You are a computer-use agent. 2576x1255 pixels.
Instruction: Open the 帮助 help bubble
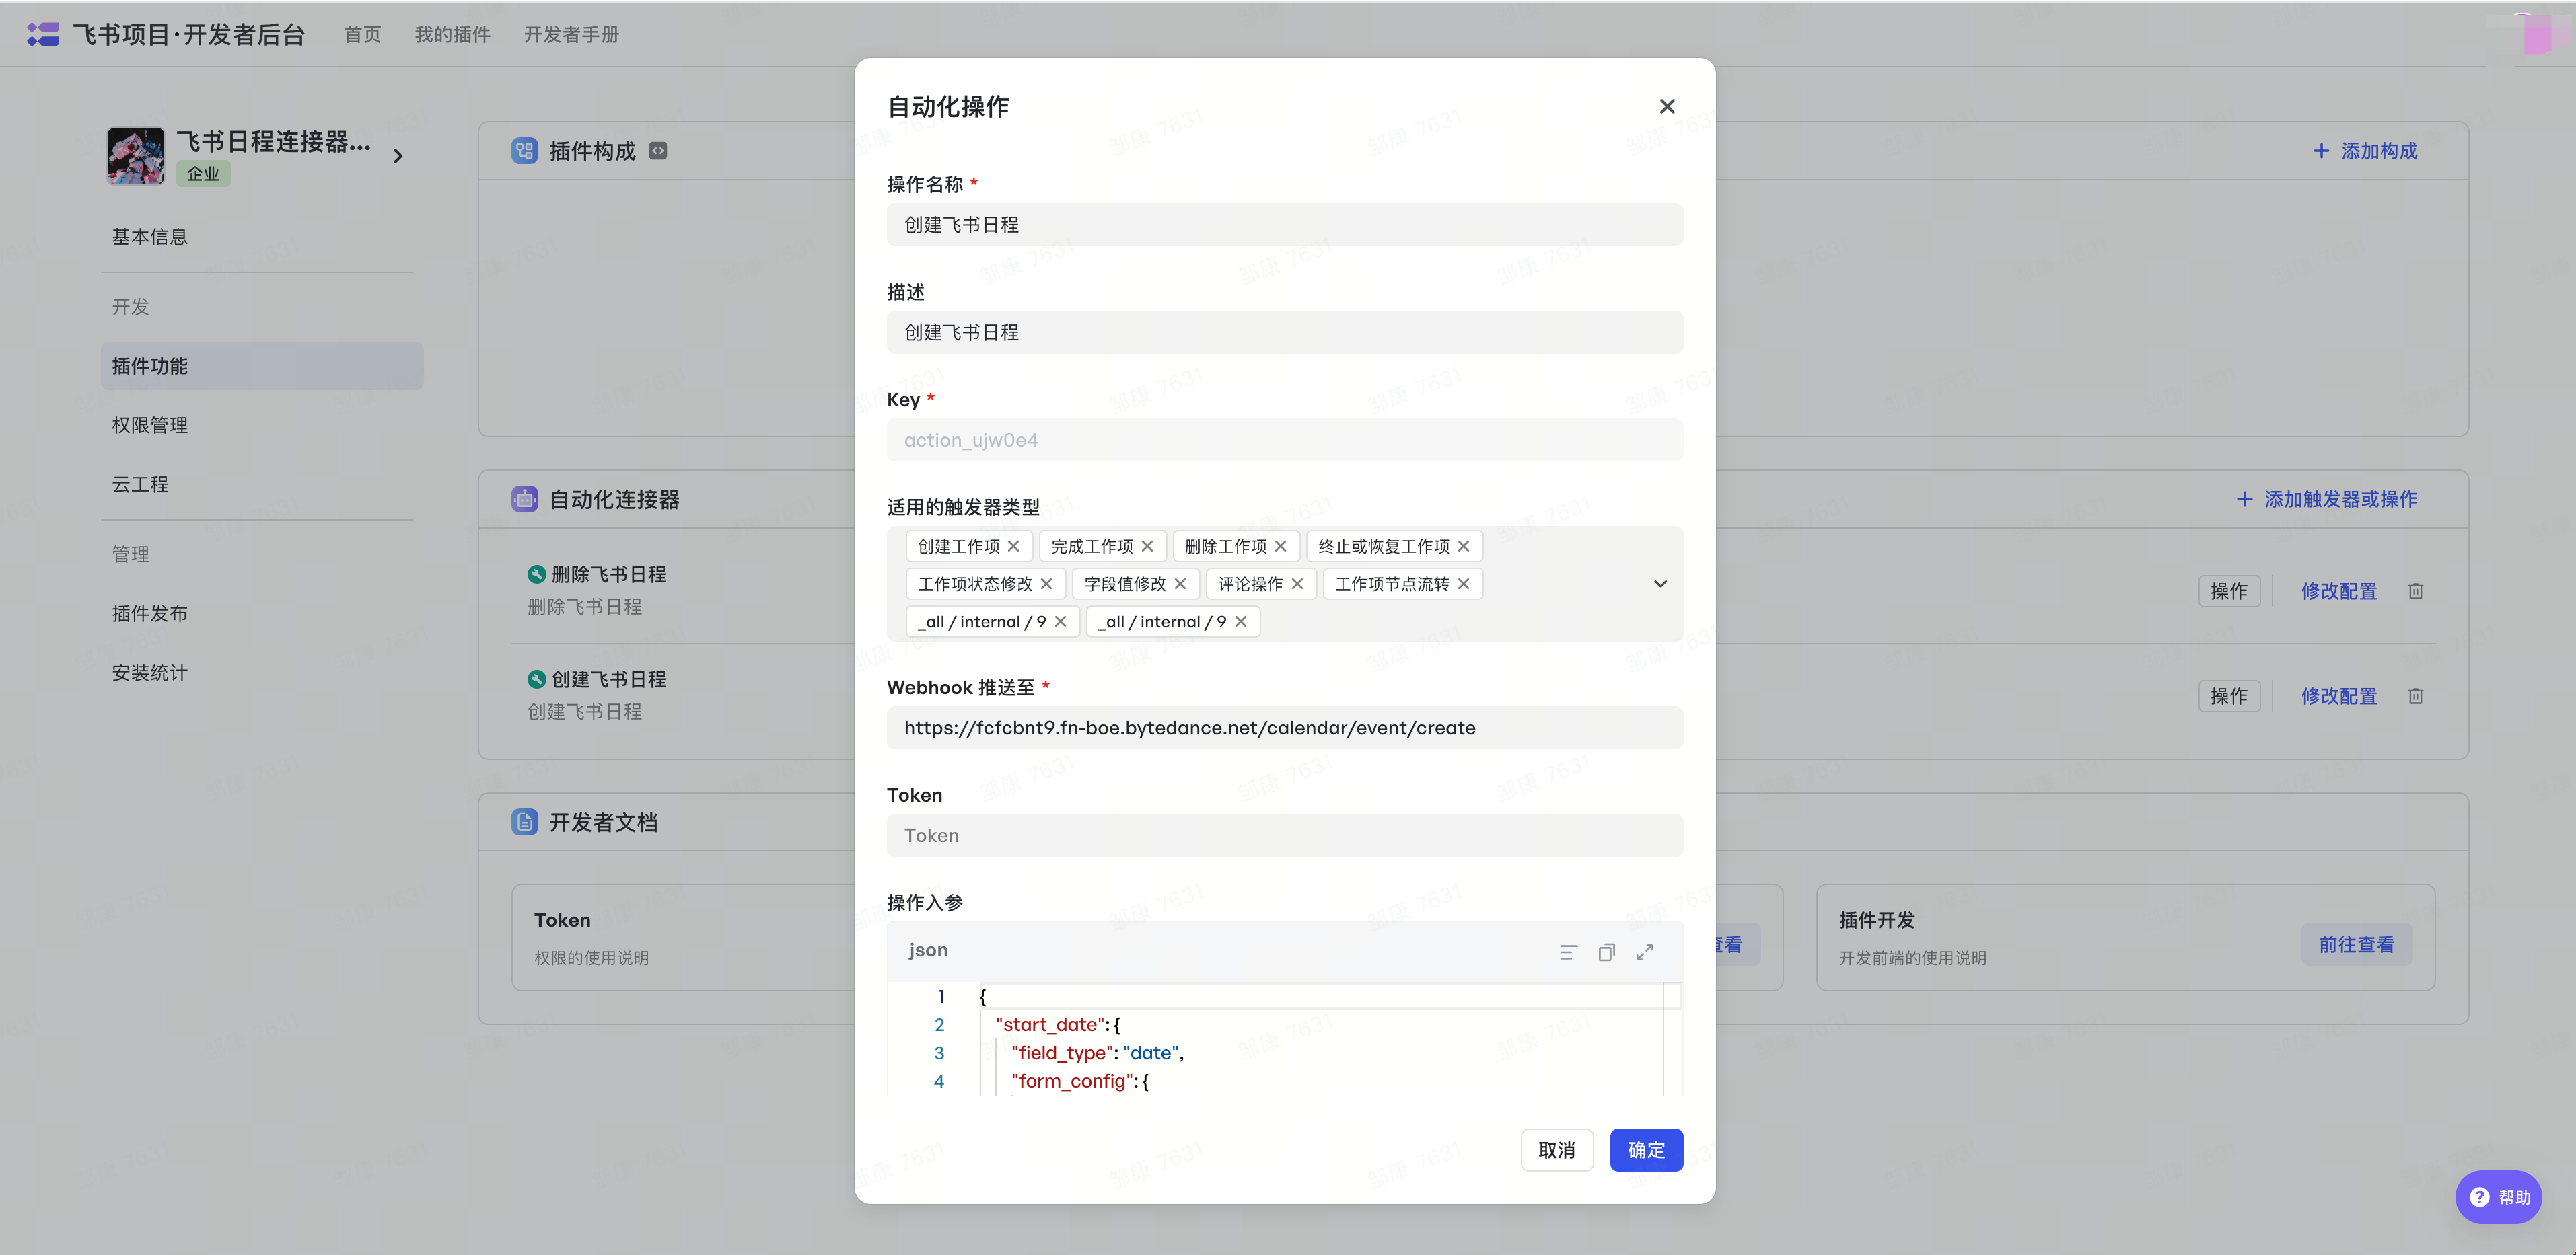coord(2498,1197)
